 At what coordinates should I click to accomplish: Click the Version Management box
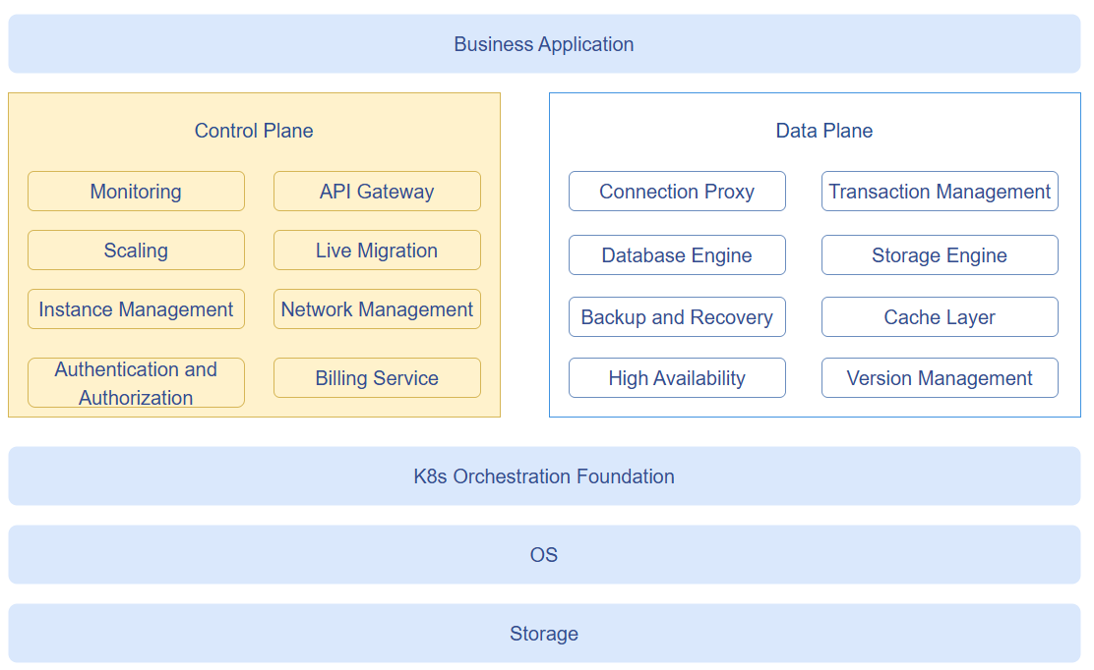940,378
